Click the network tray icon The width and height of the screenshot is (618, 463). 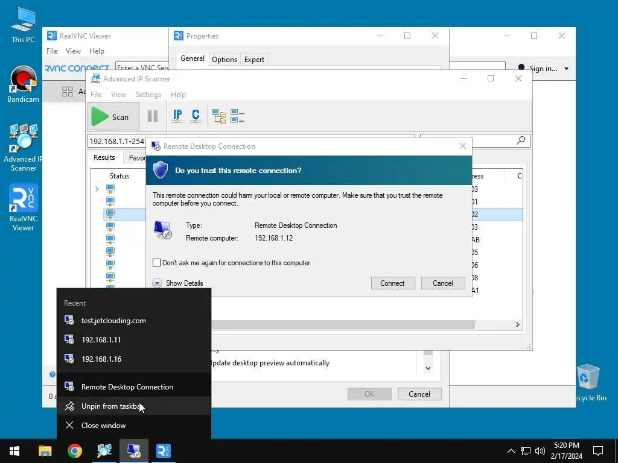pos(526,451)
